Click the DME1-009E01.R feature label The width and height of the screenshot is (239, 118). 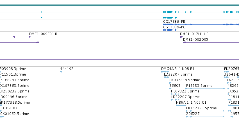click(43, 34)
